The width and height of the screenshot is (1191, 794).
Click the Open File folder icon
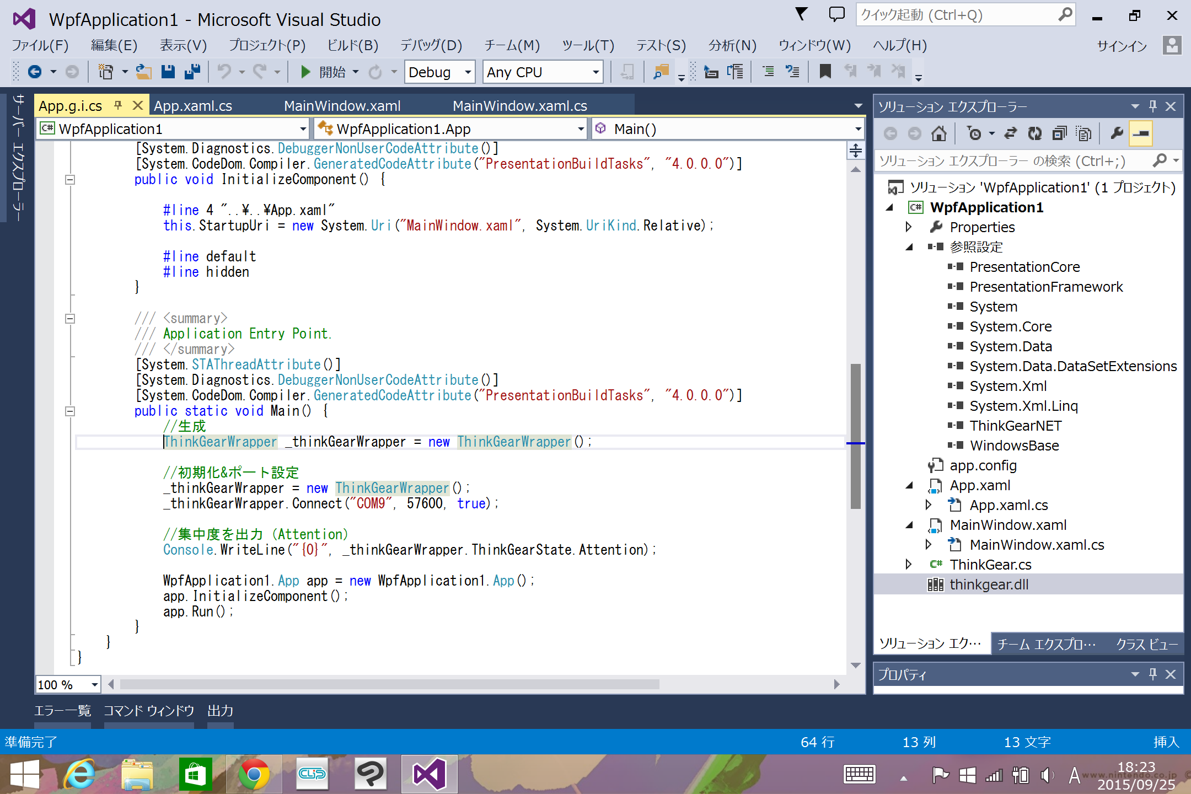tap(144, 72)
